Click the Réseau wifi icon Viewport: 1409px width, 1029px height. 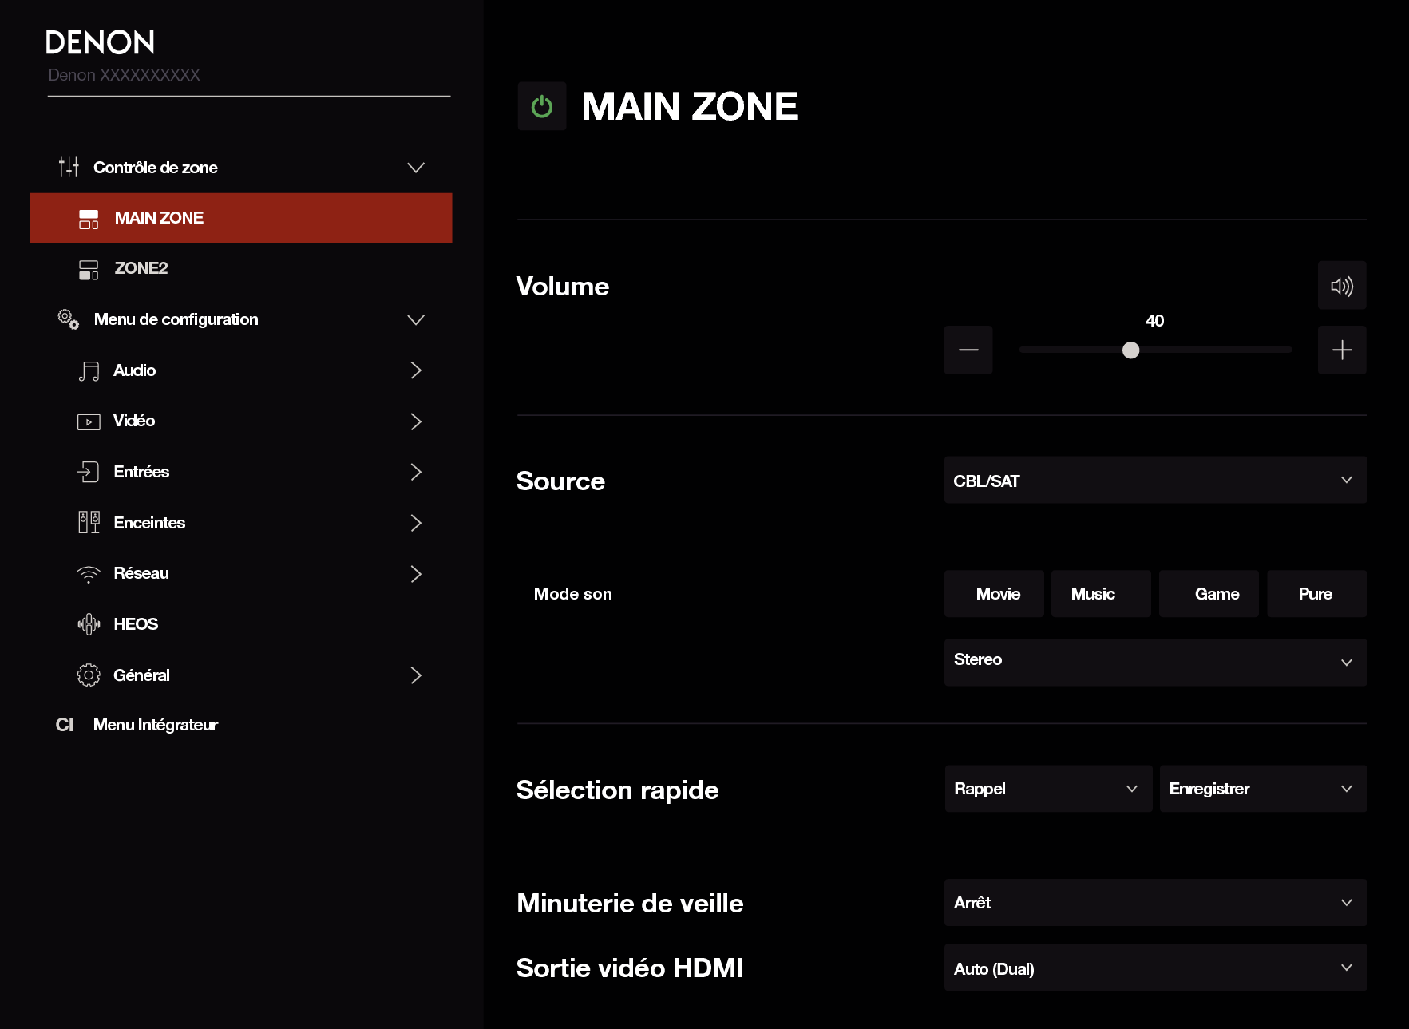[x=89, y=574]
